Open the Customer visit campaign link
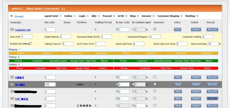Image resolution: width=230 pixels, height=108 pixels. 23,30
